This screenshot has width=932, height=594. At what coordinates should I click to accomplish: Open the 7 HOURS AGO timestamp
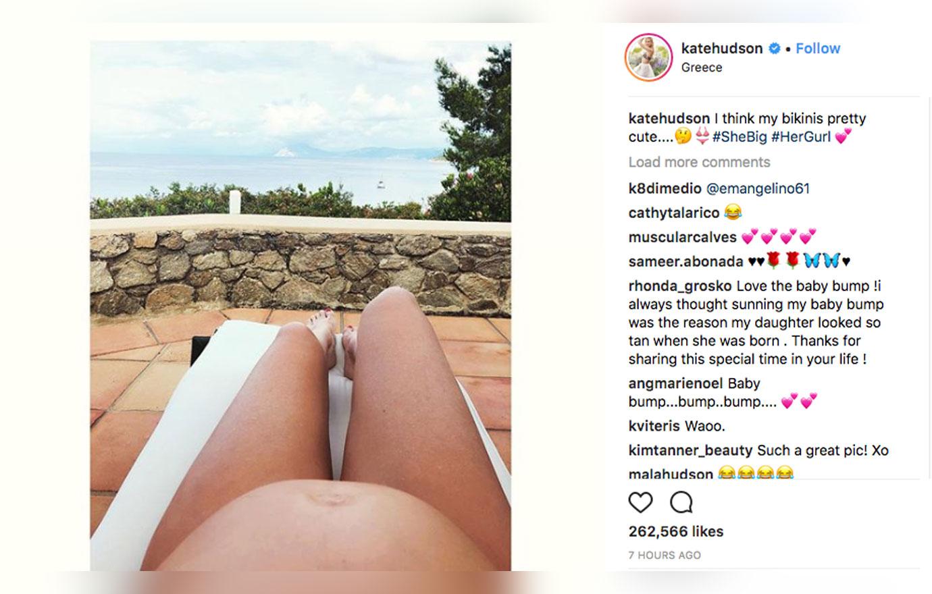[x=665, y=555]
